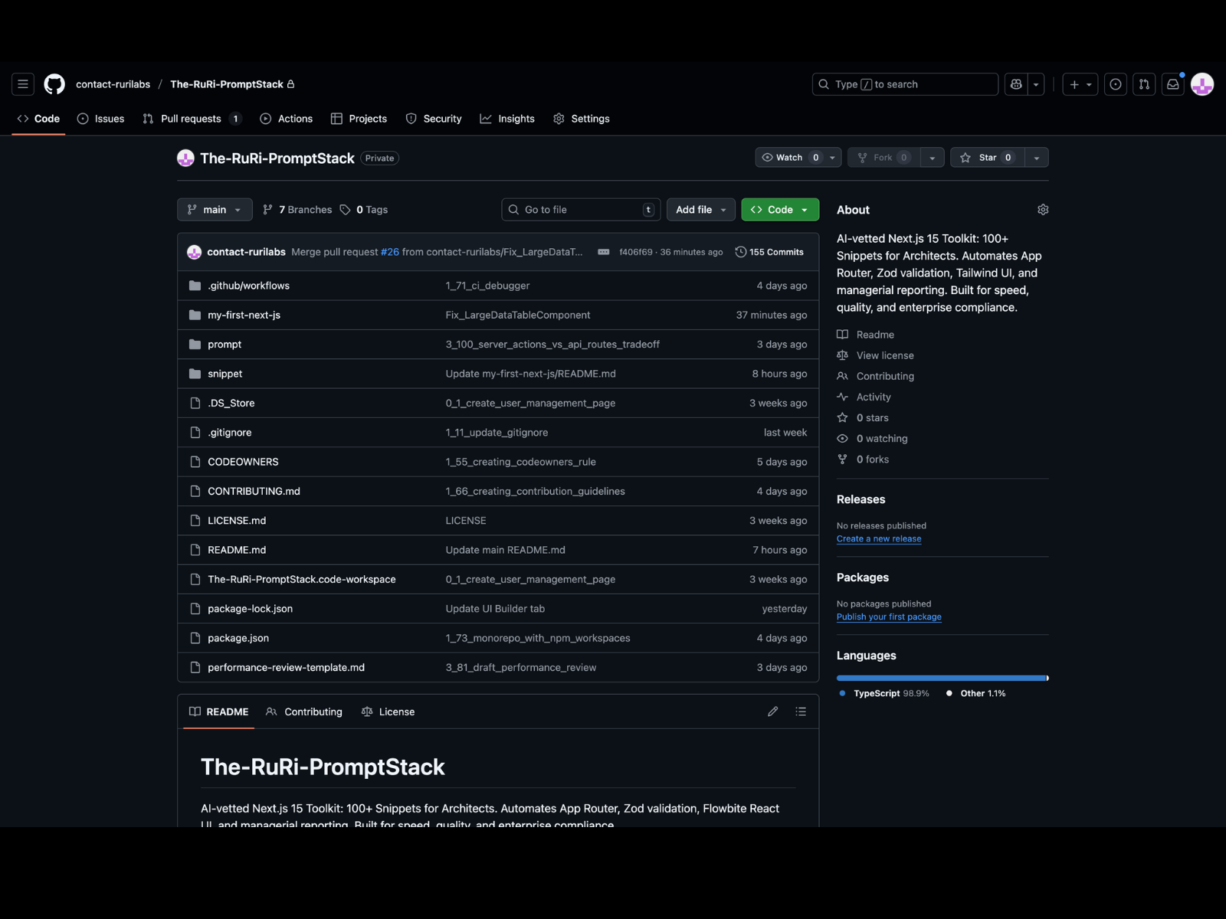
Task: Go to the Actions tab
Action: [287, 119]
